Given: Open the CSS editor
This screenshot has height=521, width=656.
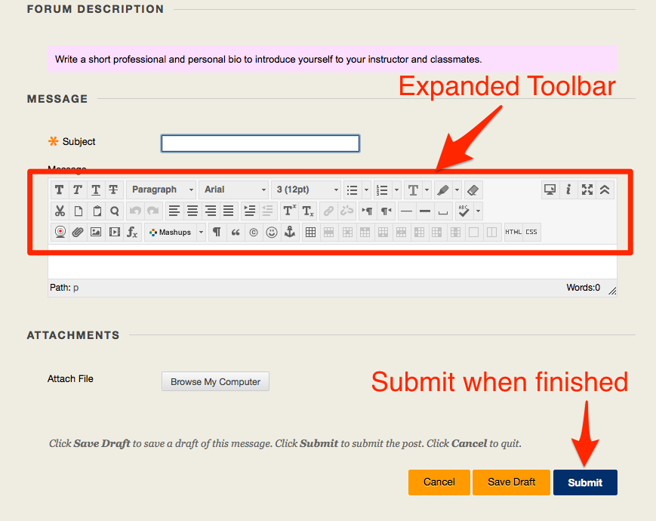Looking at the screenshot, I should pos(531,233).
